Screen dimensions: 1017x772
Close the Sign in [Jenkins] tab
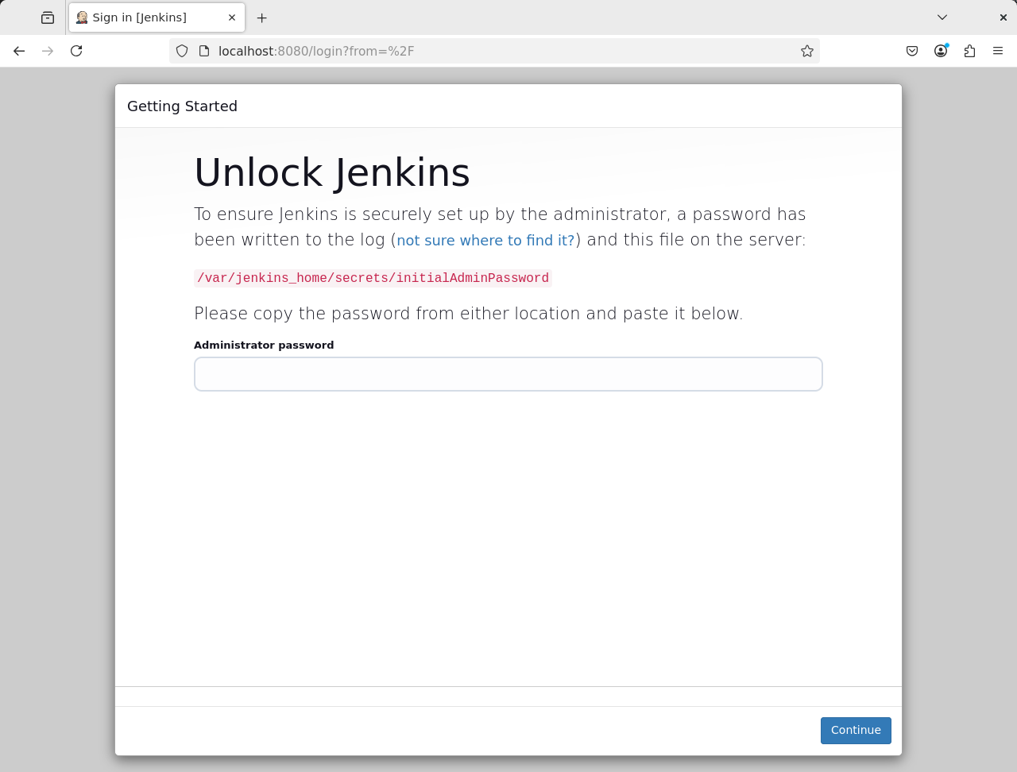tap(232, 17)
